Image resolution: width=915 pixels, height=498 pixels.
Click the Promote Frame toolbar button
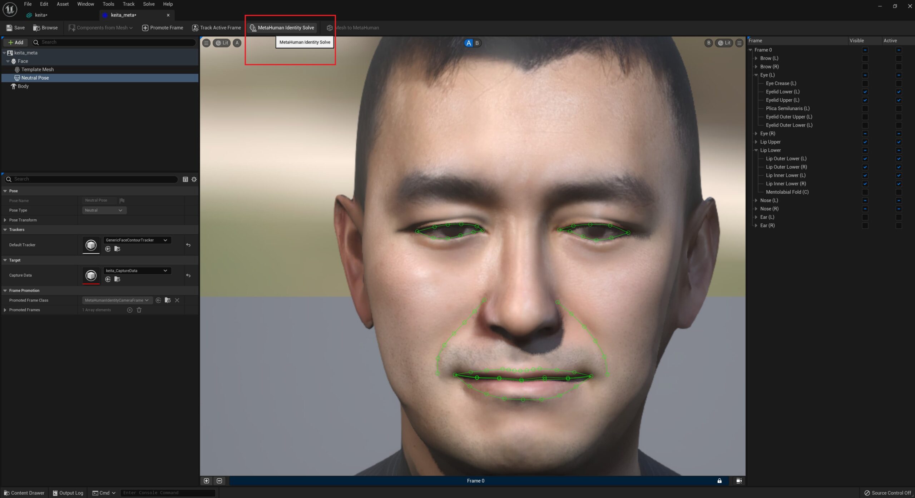tap(163, 28)
